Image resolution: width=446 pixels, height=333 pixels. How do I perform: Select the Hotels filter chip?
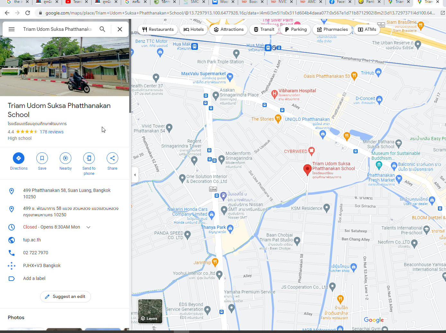click(194, 30)
